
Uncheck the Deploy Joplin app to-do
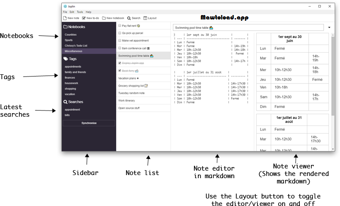click(x=120, y=63)
